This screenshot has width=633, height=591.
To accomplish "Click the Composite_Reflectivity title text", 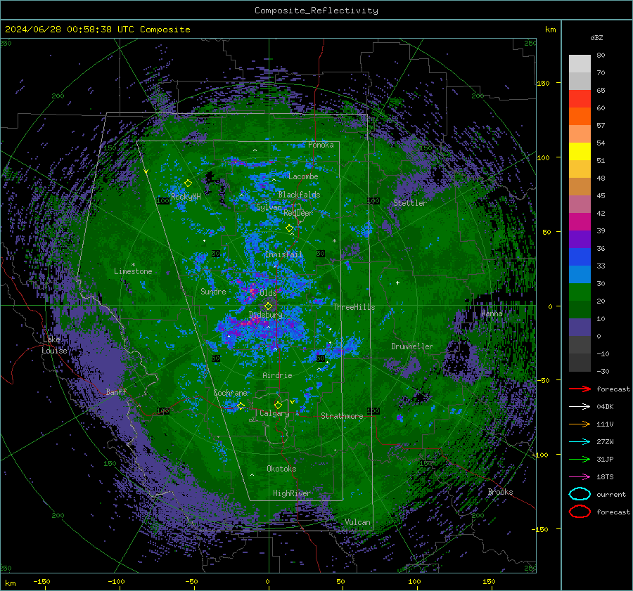I will coord(316,11).
